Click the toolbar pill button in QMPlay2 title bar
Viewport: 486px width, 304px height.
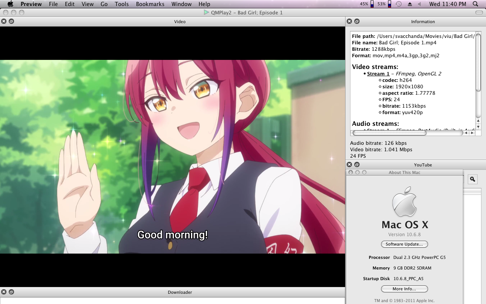coord(479,13)
